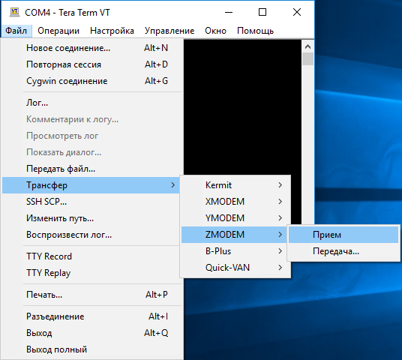The height and width of the screenshot is (360, 402).
Task: Select Новое соединение... menu item
Action: 92,48
